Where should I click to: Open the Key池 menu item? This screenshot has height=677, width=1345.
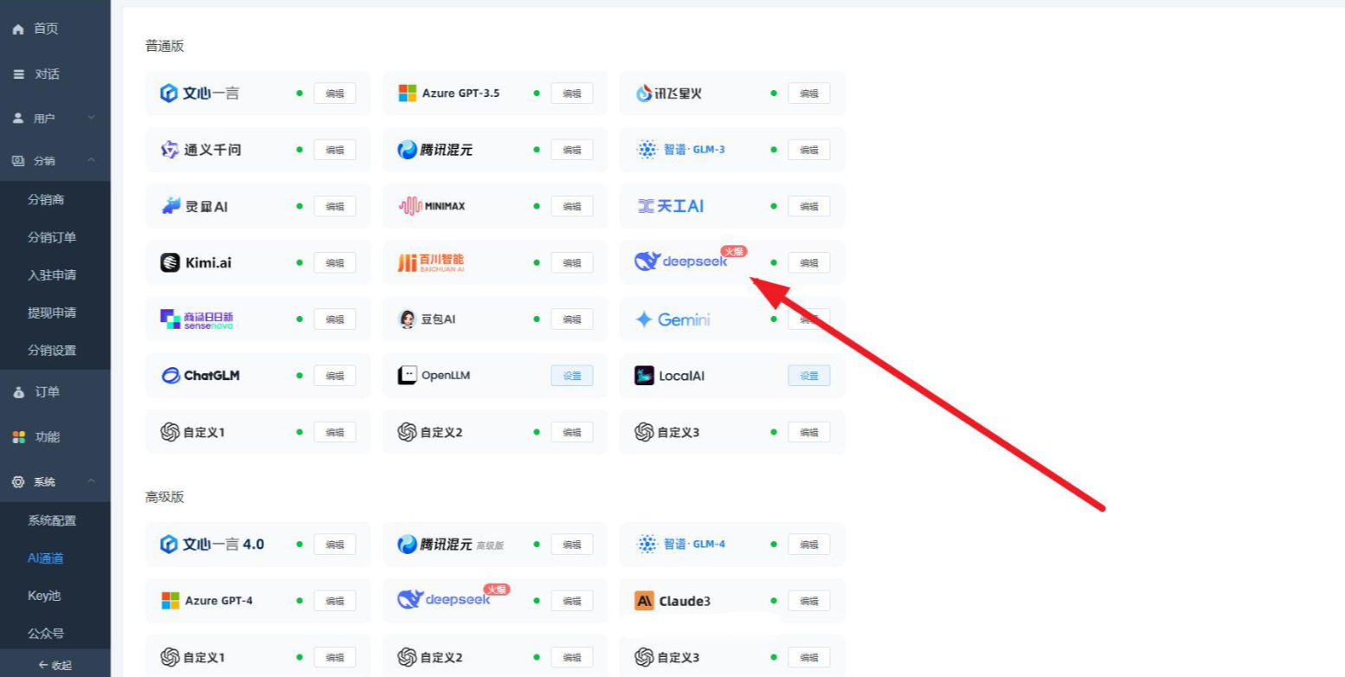(44, 596)
